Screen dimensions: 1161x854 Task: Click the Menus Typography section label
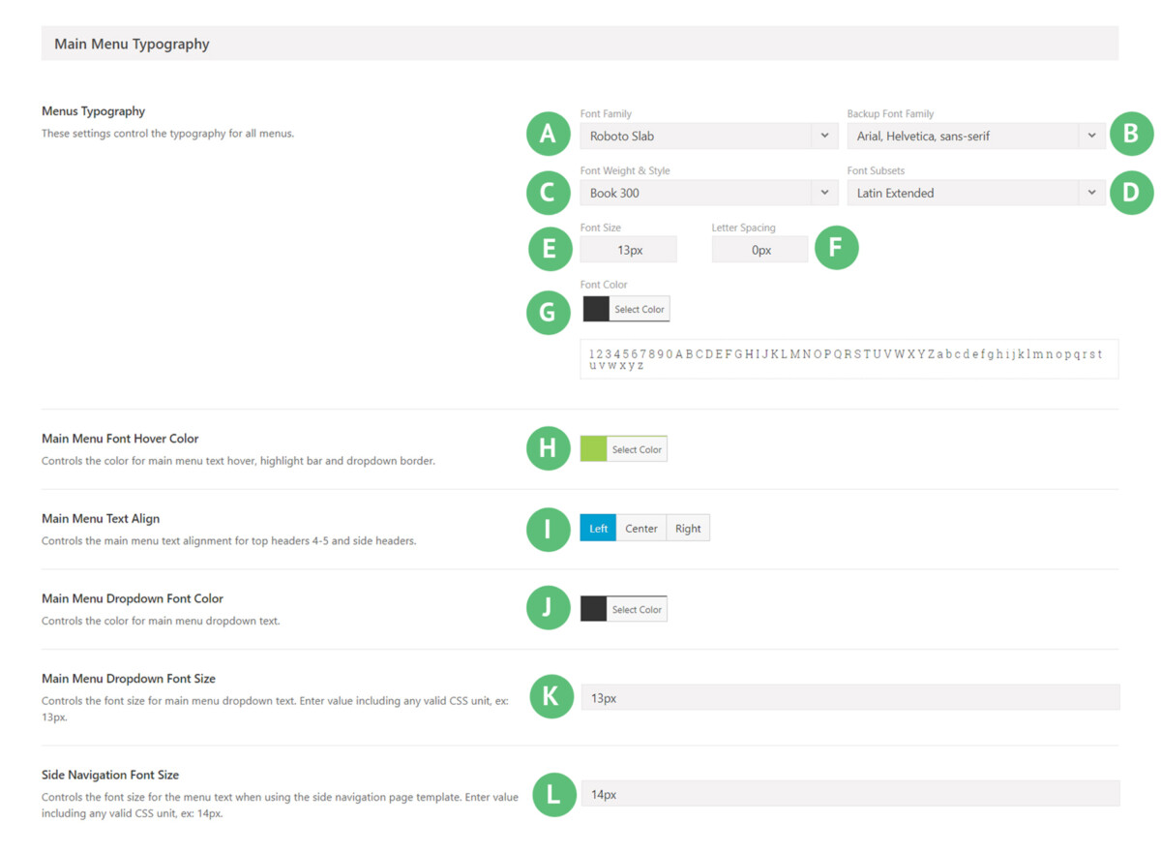point(93,110)
